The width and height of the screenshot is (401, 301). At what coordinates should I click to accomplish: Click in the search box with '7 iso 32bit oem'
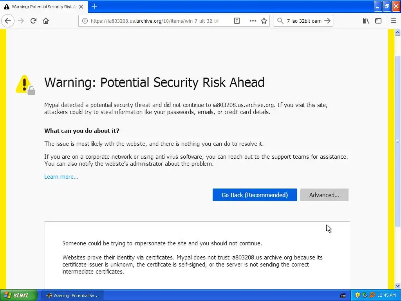pos(304,21)
